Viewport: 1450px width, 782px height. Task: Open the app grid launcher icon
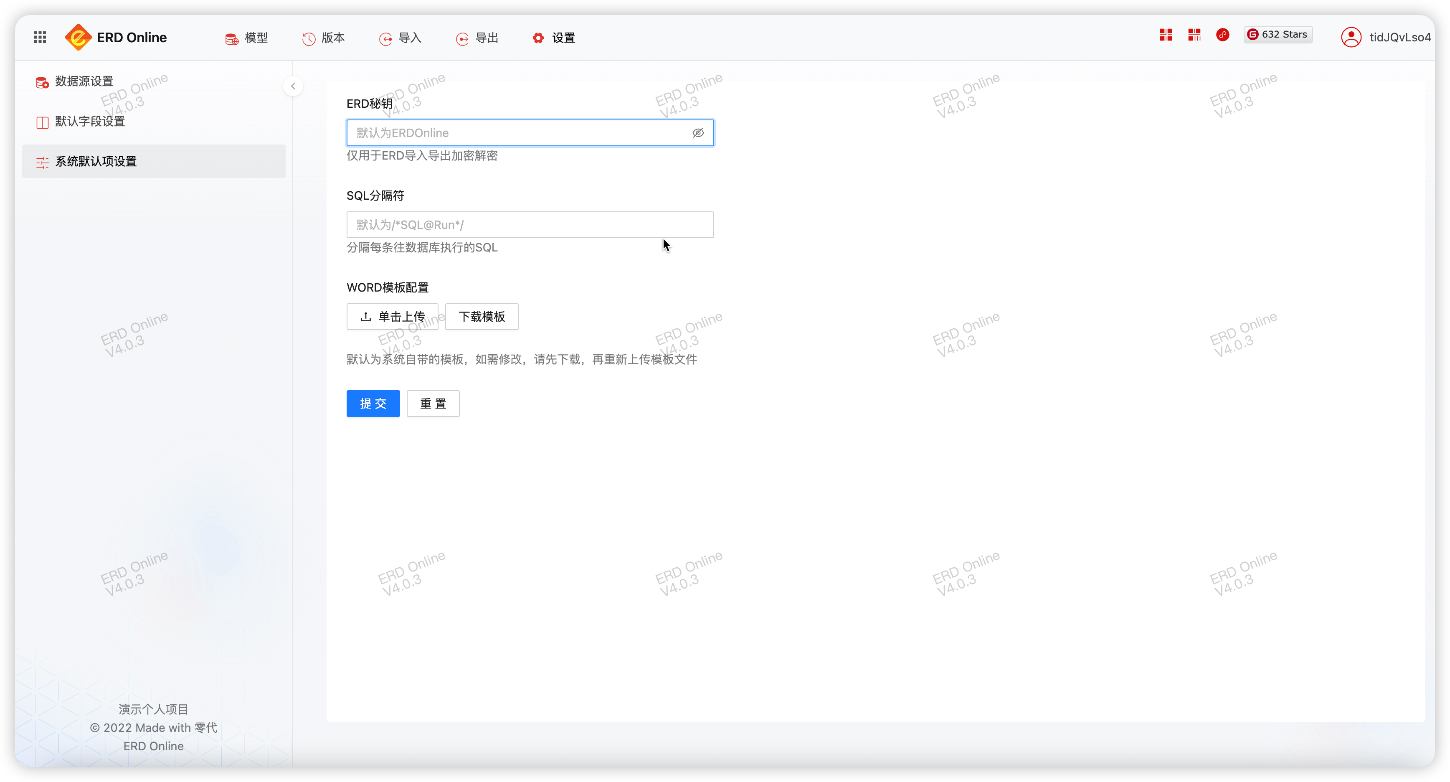40,37
